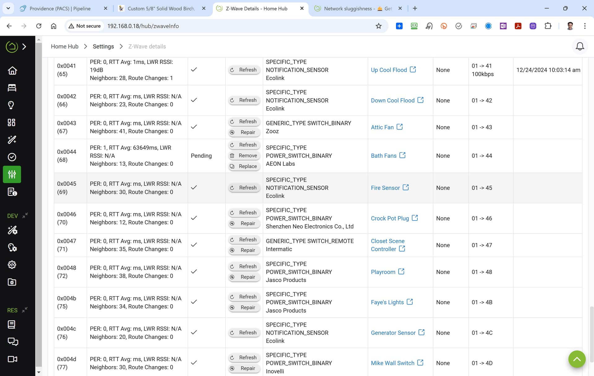Open the Home dashboard icon in sidebar
594x376 pixels.
pos(12,70)
